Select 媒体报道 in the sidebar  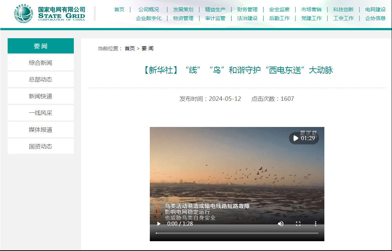41,130
